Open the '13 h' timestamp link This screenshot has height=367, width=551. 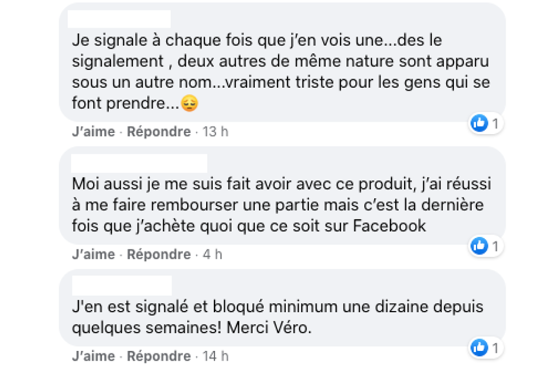[x=215, y=132]
